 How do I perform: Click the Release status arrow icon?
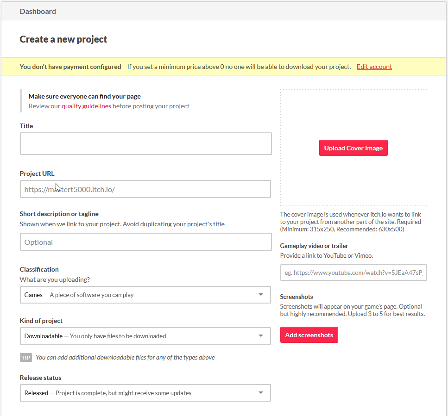[x=260, y=392]
